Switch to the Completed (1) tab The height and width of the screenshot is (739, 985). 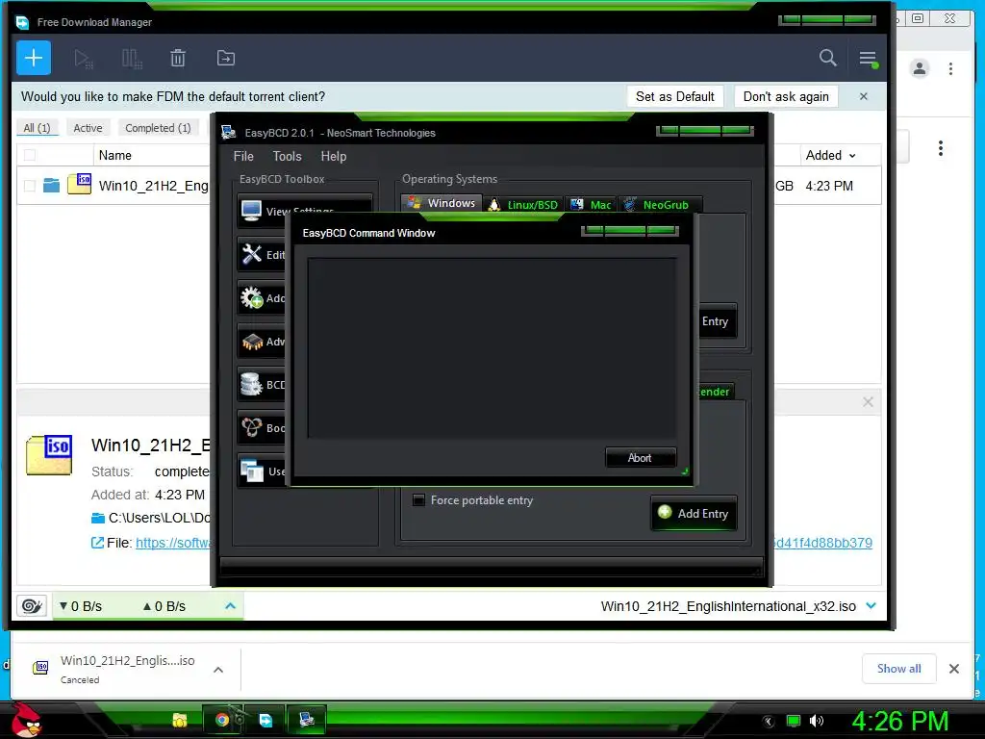pyautogui.click(x=158, y=128)
